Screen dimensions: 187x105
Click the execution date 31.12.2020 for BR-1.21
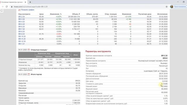[163, 44]
